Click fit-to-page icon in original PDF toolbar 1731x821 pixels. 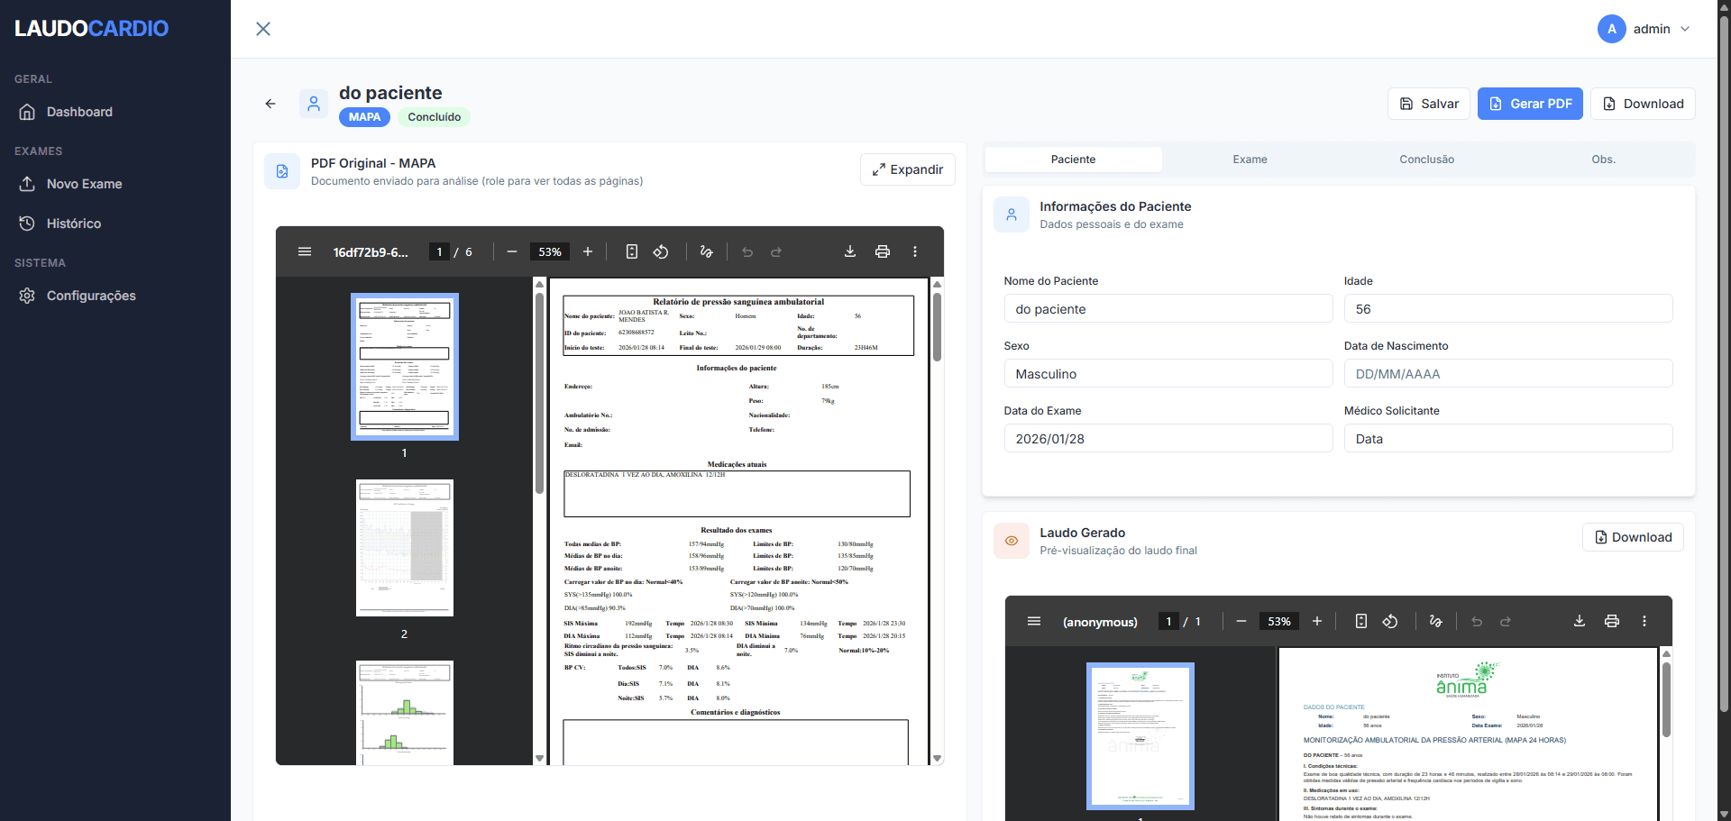[x=632, y=251]
